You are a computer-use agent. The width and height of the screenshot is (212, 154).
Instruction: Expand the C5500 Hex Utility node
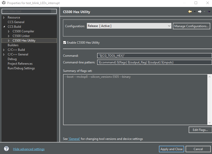click(x=9, y=41)
